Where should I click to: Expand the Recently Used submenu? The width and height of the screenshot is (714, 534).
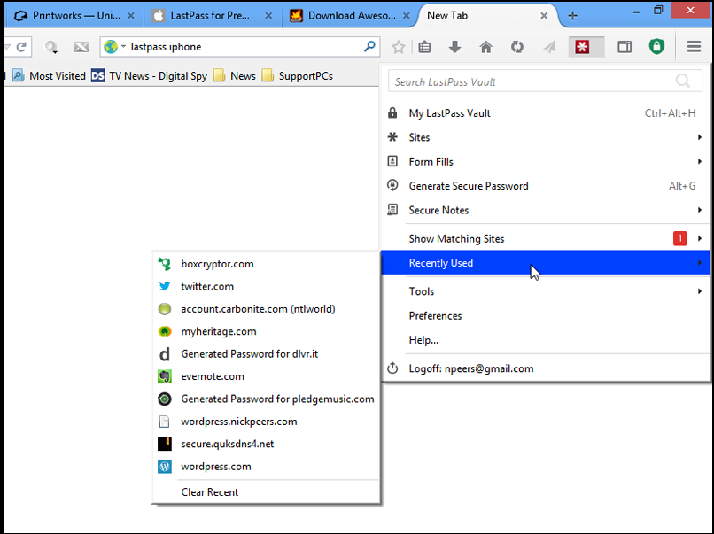(x=545, y=263)
